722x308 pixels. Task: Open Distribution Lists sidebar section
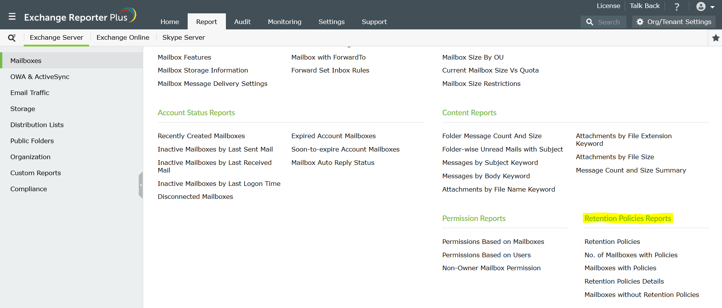click(37, 125)
